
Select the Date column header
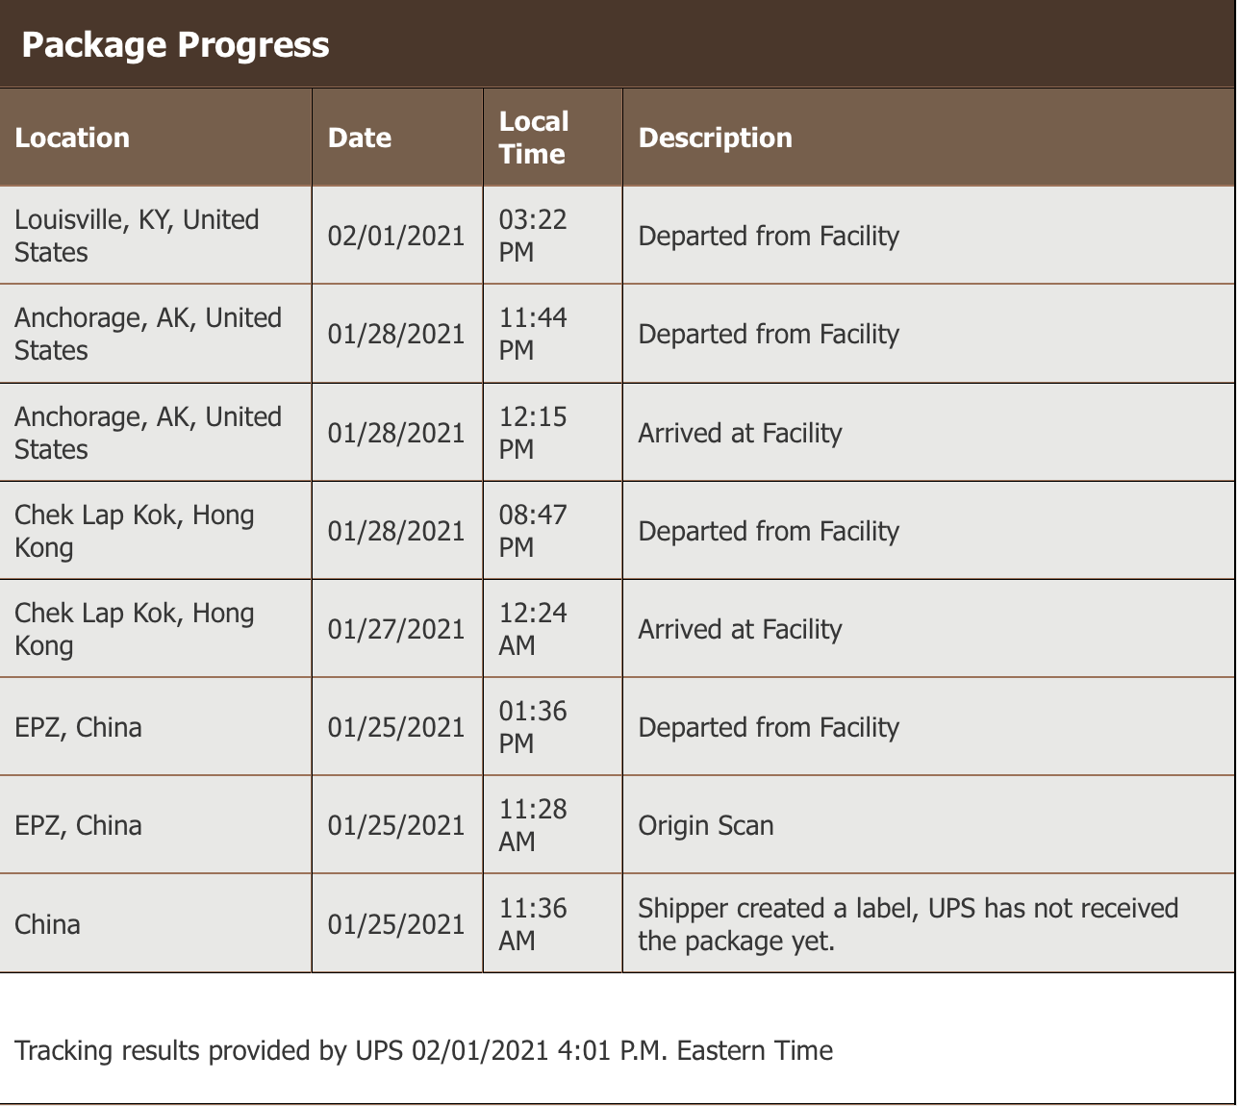[360, 138]
